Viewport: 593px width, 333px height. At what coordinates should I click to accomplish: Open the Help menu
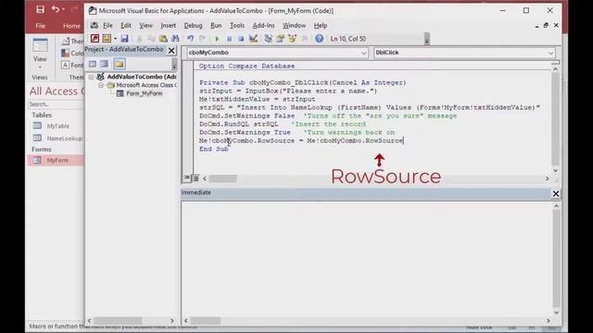tap(321, 25)
